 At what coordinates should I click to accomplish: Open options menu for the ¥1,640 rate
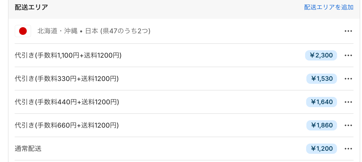pyautogui.click(x=348, y=102)
